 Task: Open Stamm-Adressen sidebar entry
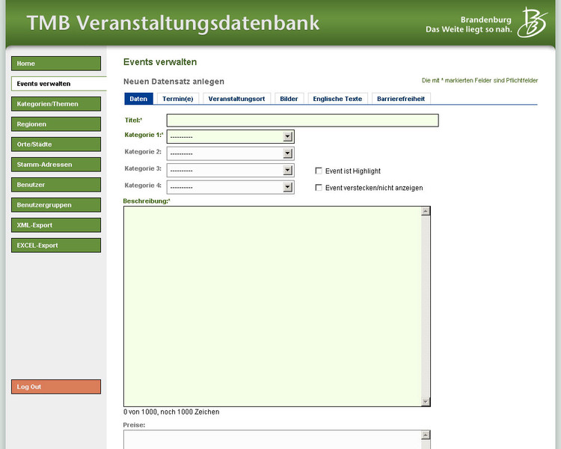coord(56,165)
